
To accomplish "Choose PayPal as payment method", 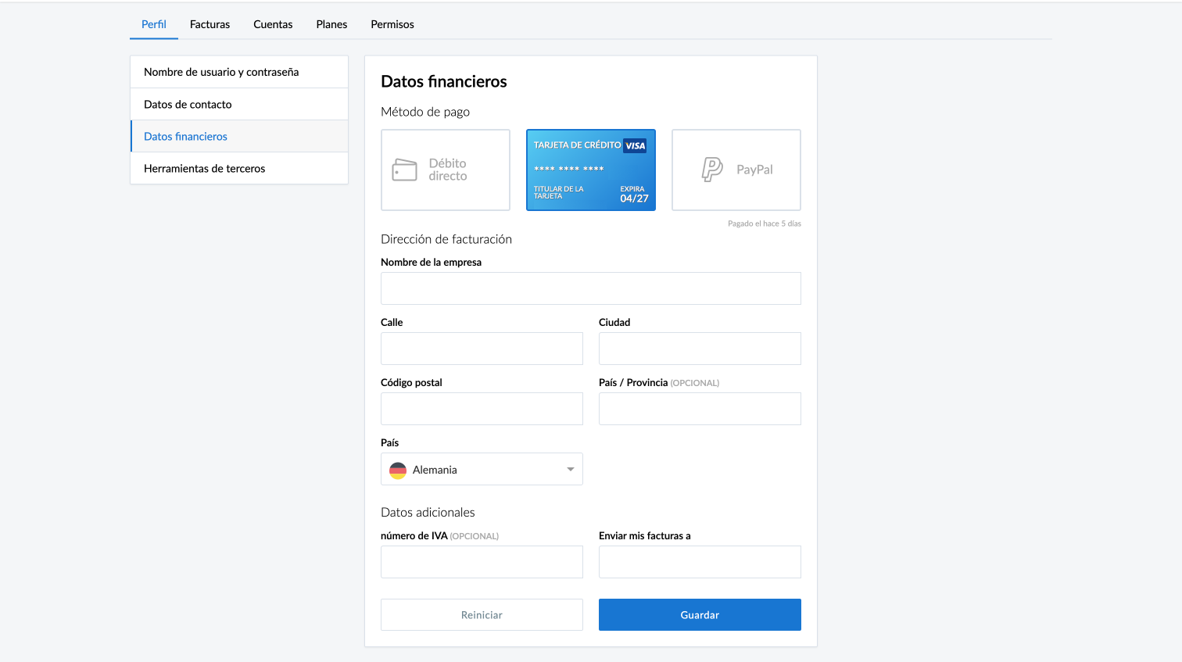I will click(x=736, y=170).
